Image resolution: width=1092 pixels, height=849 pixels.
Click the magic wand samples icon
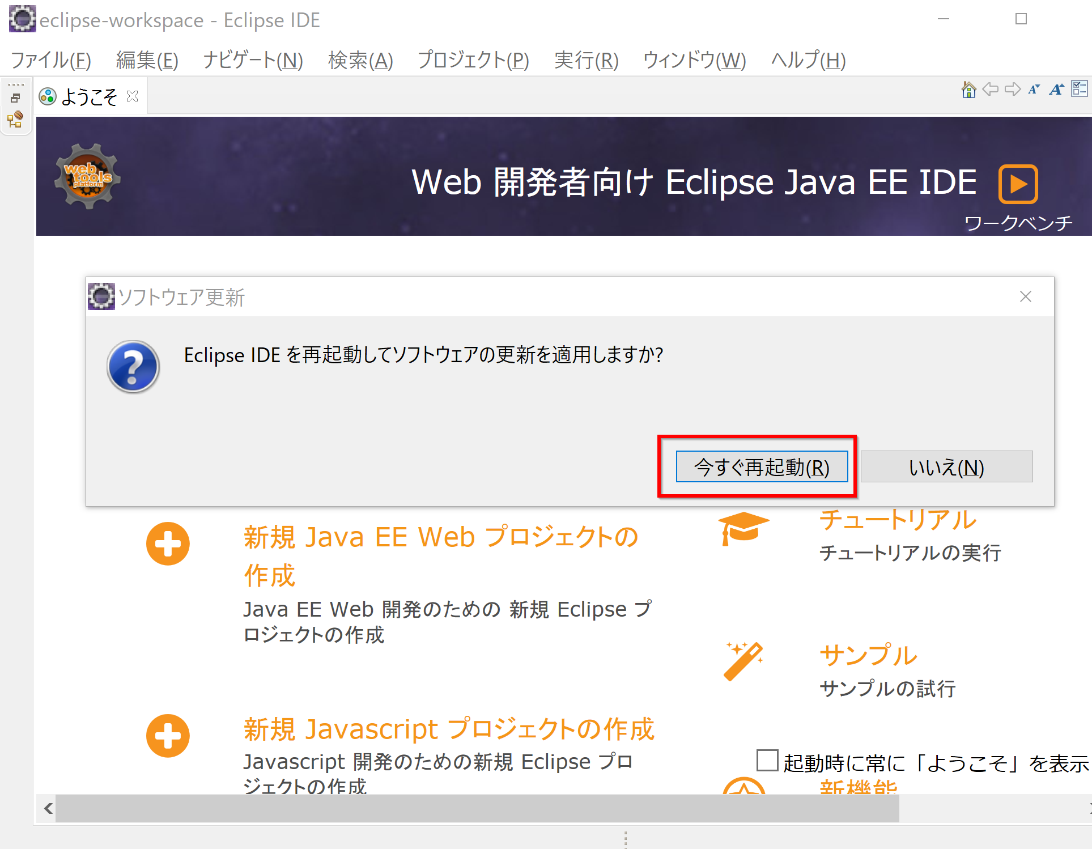743,661
